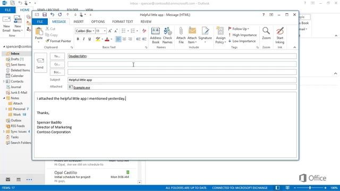Start Inking tool

coord(280,36)
